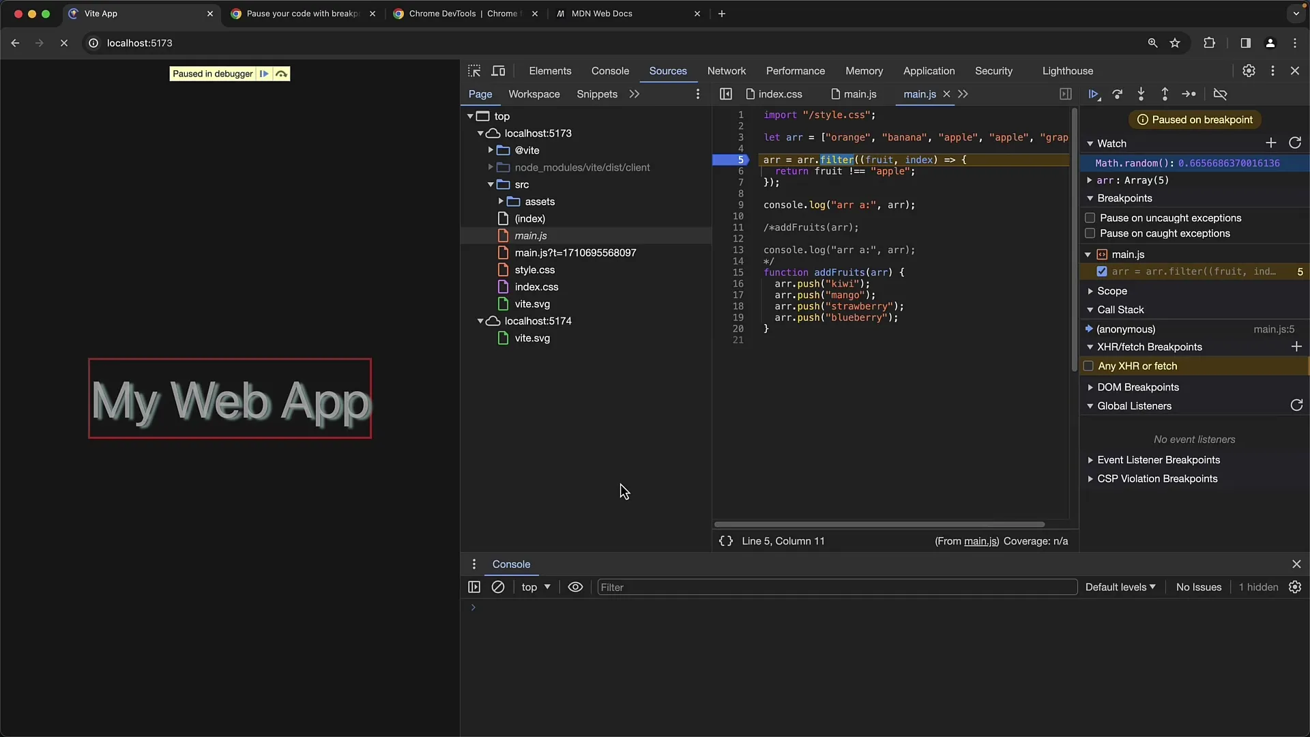Add a watch expression with plus icon
The width and height of the screenshot is (1310, 737).
(x=1270, y=143)
